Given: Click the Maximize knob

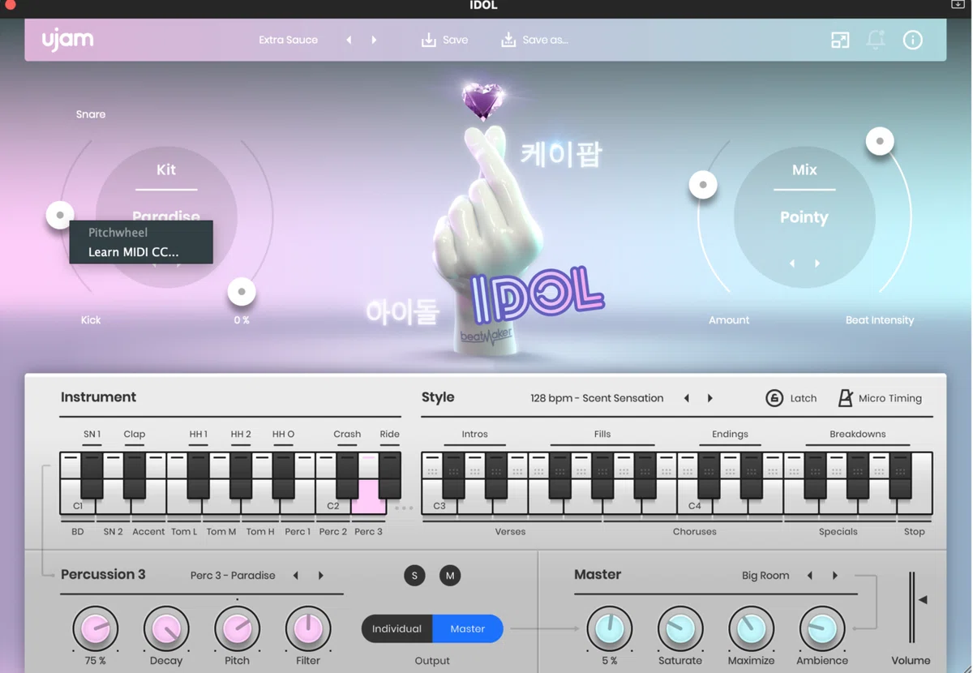Looking at the screenshot, I should (x=751, y=628).
